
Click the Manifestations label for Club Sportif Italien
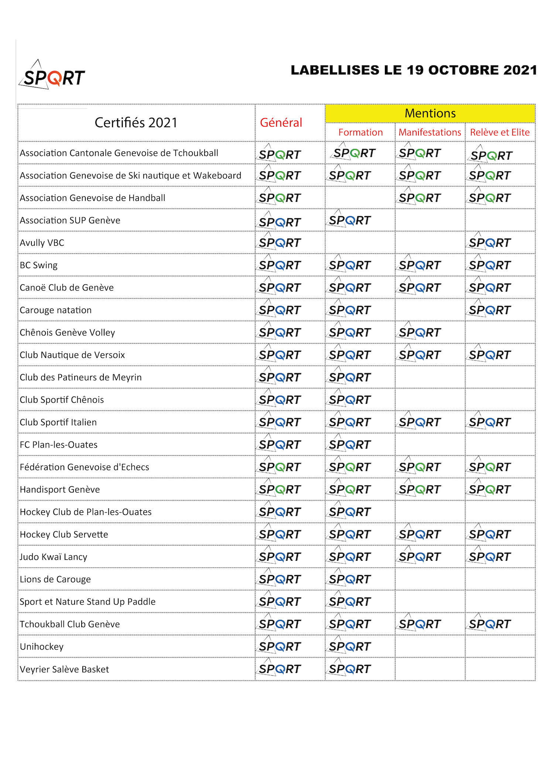(x=419, y=420)
